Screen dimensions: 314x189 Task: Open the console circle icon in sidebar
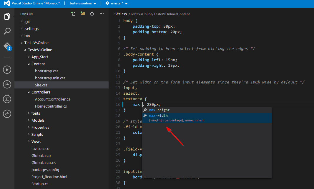click(7, 99)
